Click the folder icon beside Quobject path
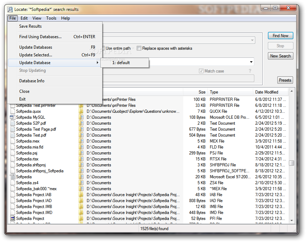 (81, 111)
